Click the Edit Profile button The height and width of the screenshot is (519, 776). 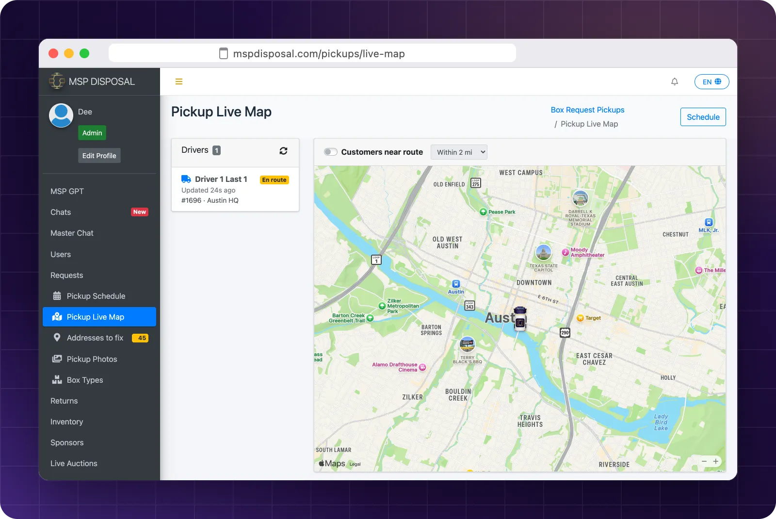click(x=99, y=156)
